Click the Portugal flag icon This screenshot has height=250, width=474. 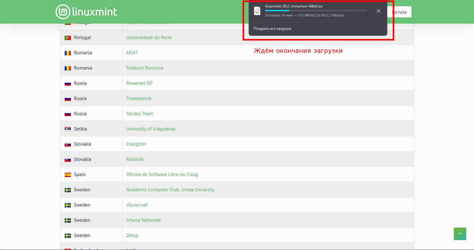pyautogui.click(x=67, y=38)
